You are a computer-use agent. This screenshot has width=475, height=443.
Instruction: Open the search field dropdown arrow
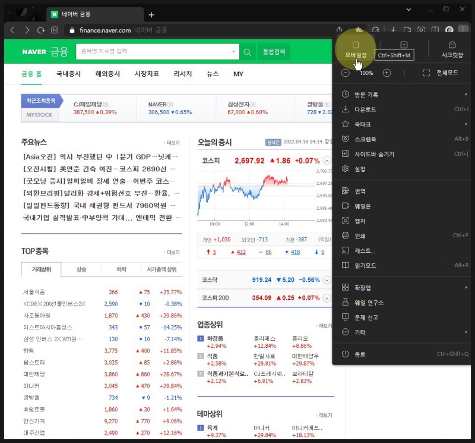(x=233, y=52)
